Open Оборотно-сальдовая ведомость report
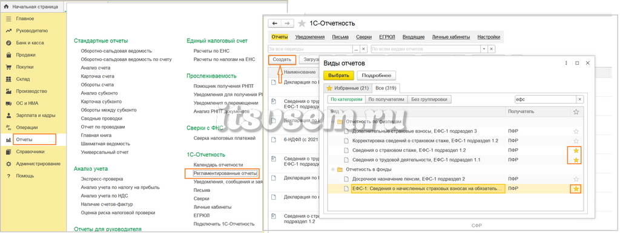Screen dimensions: 620x233 point(116,51)
